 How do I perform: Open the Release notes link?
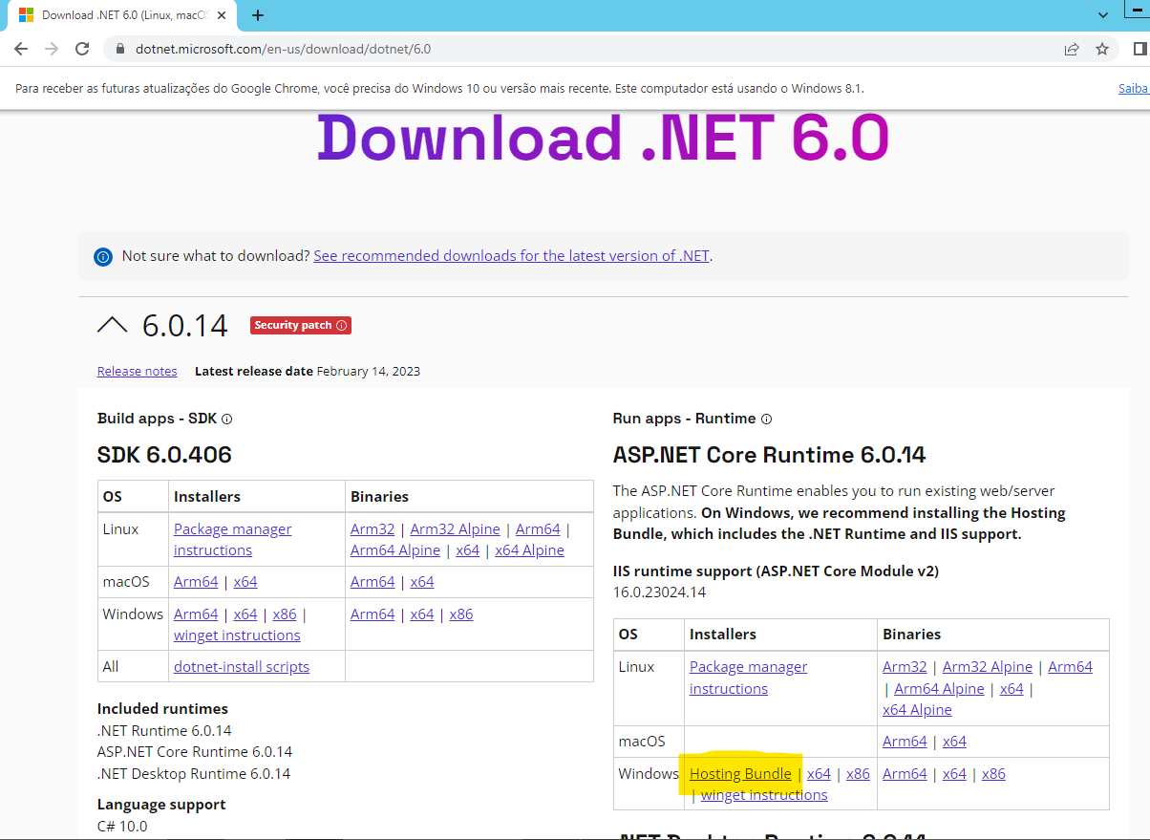[137, 371]
